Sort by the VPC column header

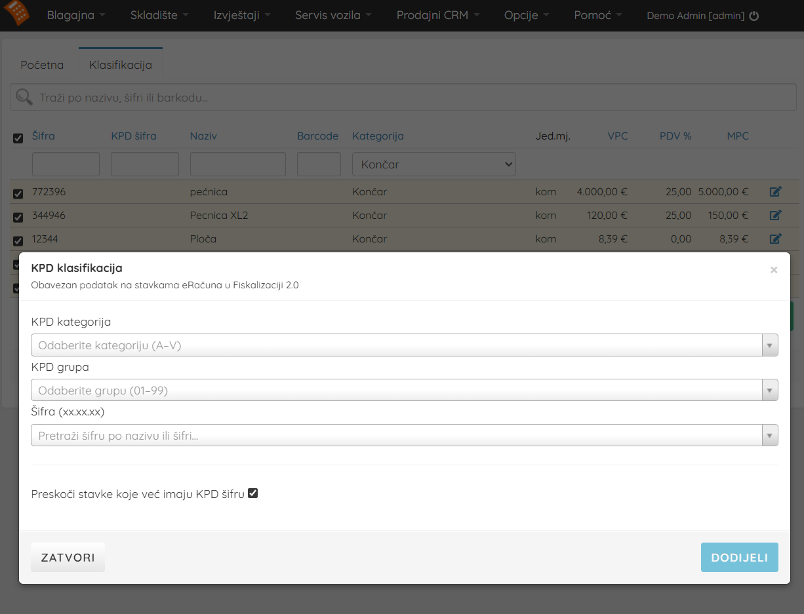pos(618,136)
